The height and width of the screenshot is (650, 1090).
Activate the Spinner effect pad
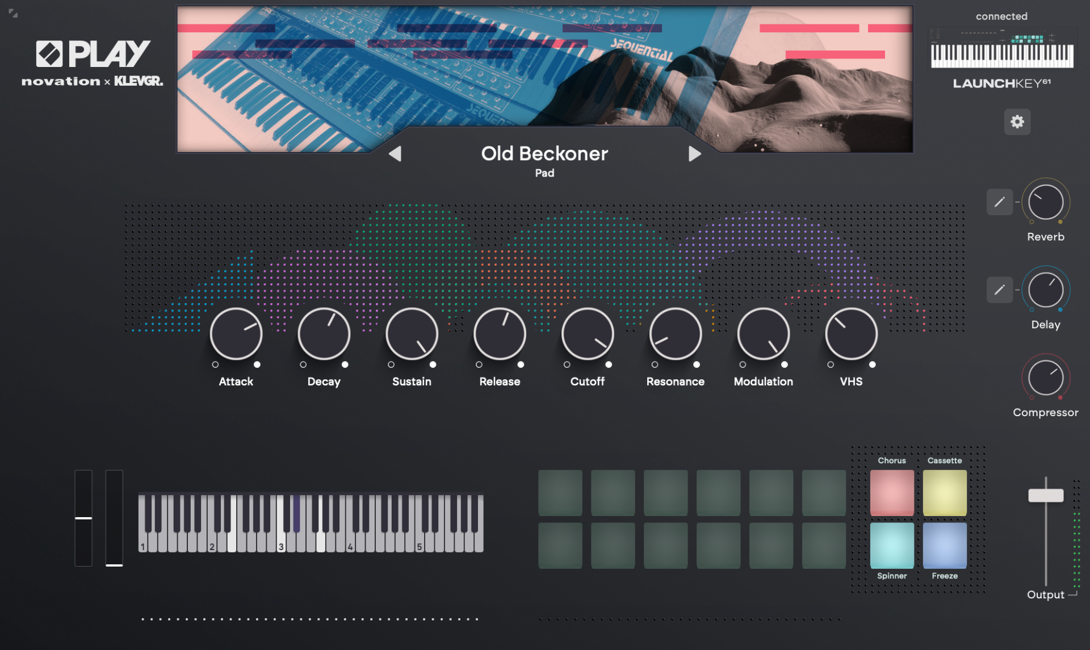pyautogui.click(x=891, y=547)
